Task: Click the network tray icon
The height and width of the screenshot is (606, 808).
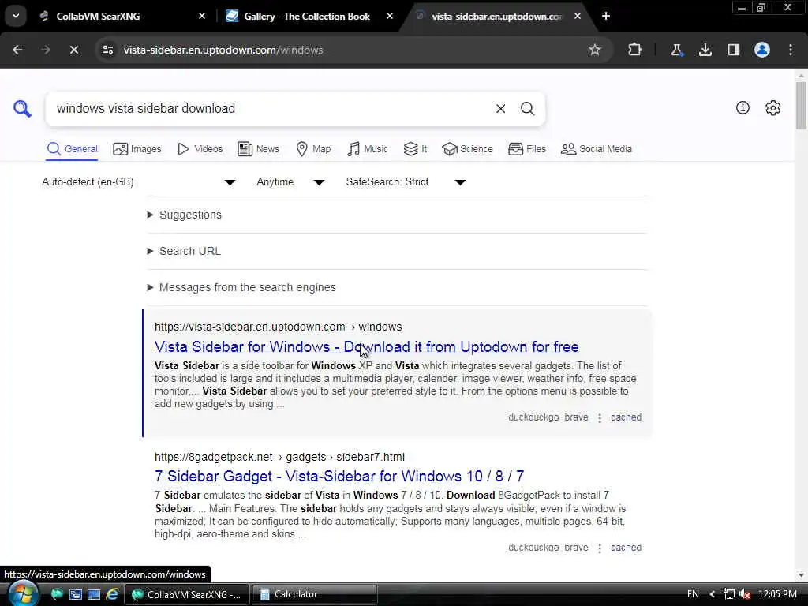Action: coord(728,594)
